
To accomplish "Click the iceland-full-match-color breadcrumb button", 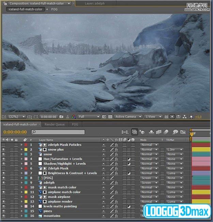I will tap(25, 10).
